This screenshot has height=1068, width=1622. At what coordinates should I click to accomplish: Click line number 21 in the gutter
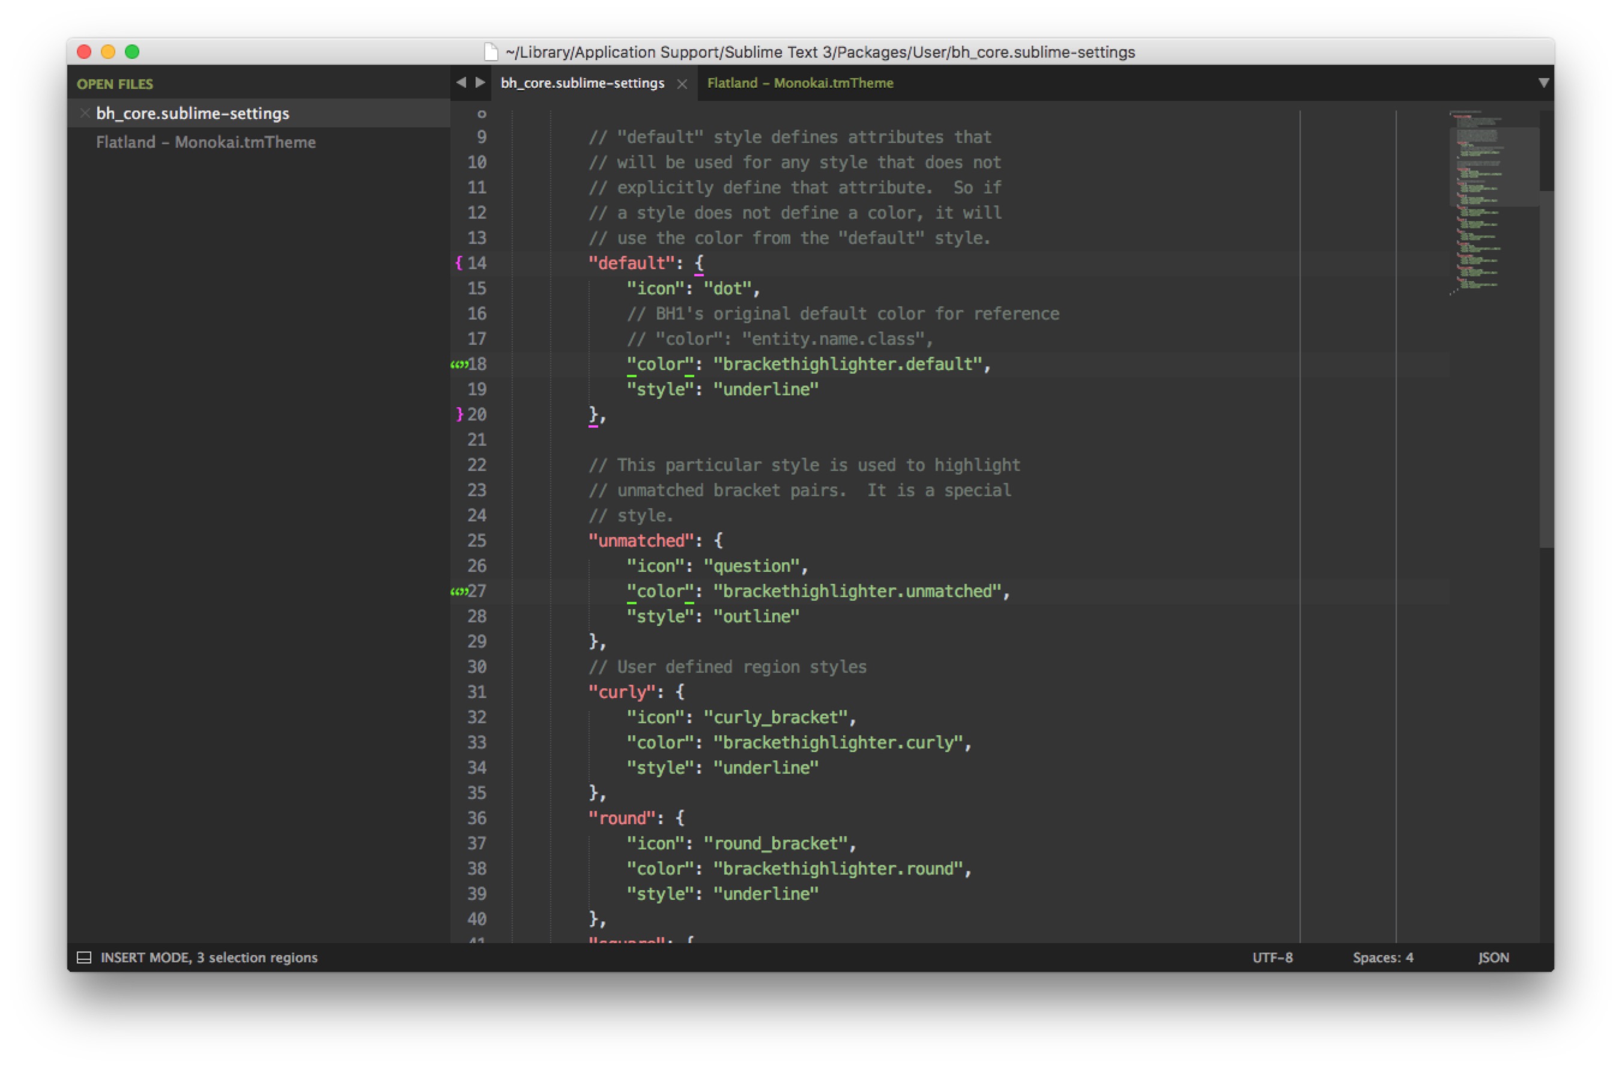(x=476, y=440)
